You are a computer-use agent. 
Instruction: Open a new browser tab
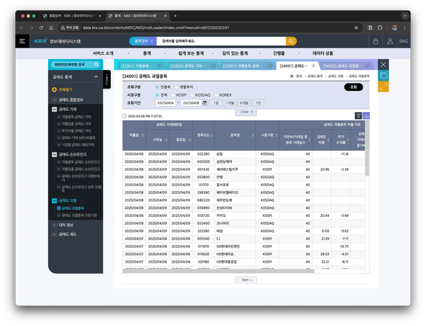click(175, 16)
